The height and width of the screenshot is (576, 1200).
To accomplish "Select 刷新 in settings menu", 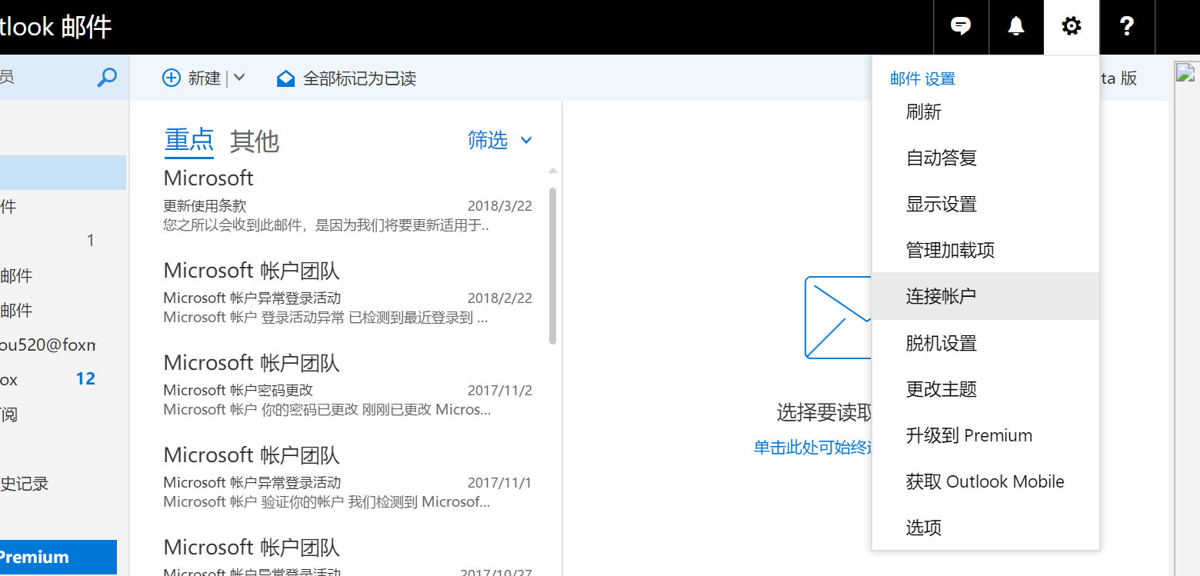I will 985,112.
